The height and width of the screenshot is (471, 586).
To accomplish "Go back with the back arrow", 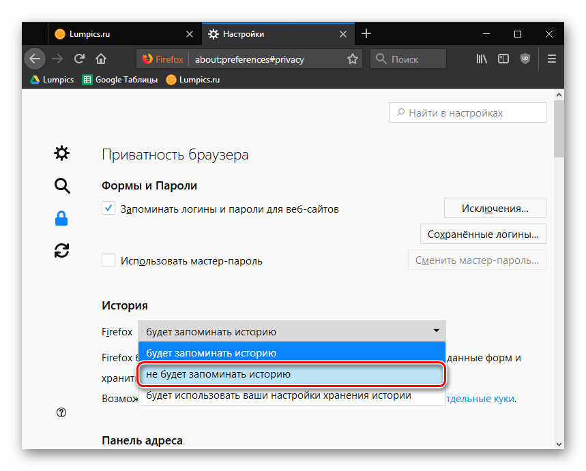I will click(x=35, y=59).
